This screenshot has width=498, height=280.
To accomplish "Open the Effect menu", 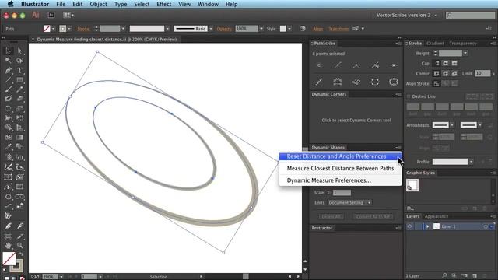I will (163, 4).
